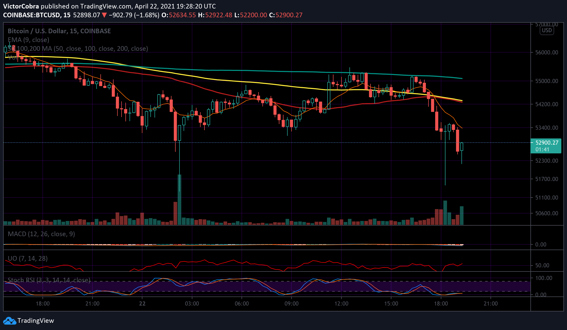Select the current price label 52900.27
The image size is (567, 330).
(547, 143)
